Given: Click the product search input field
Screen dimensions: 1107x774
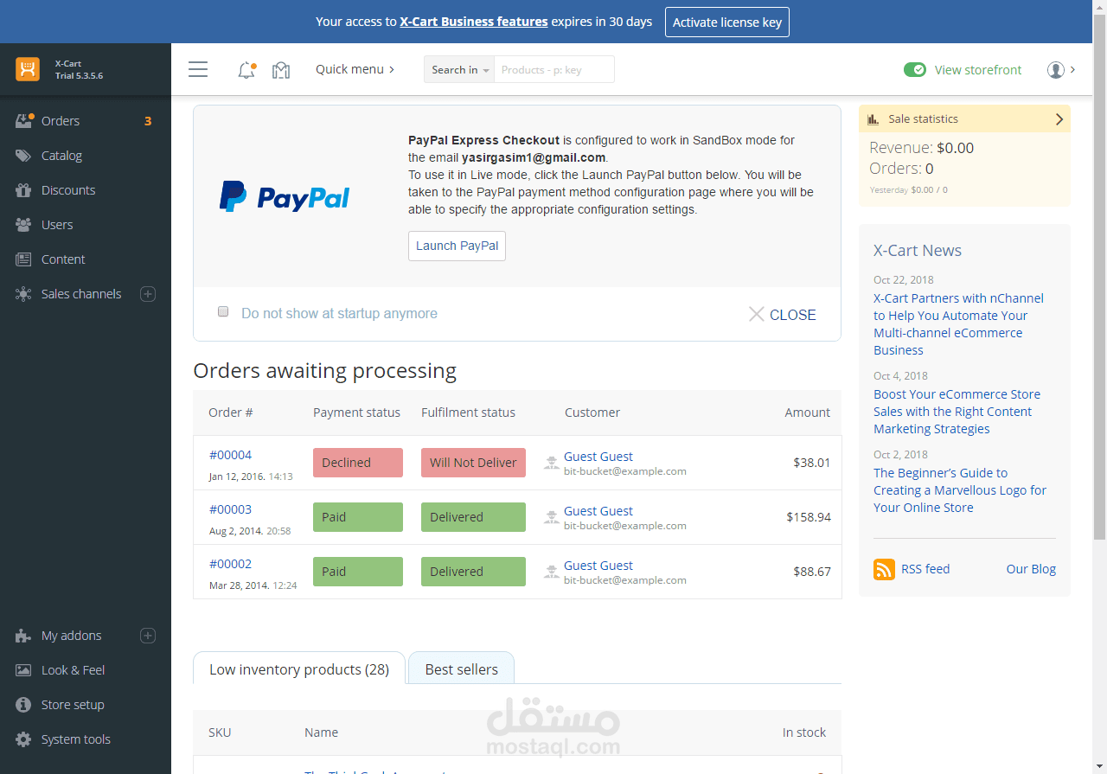Looking at the screenshot, I should tap(553, 69).
